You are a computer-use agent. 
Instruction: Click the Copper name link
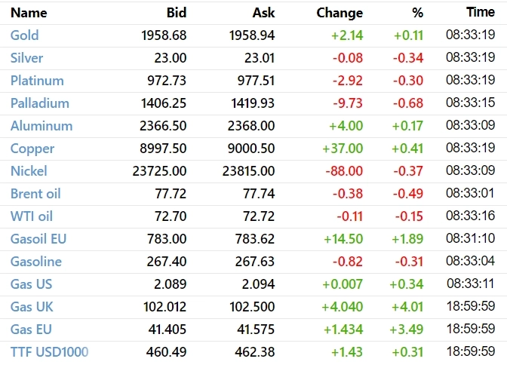[32, 149]
